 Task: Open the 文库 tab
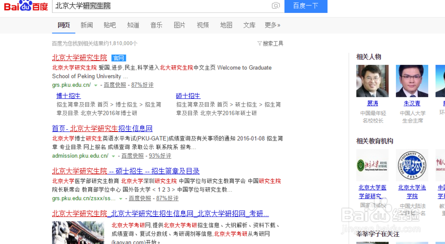[x=249, y=25]
